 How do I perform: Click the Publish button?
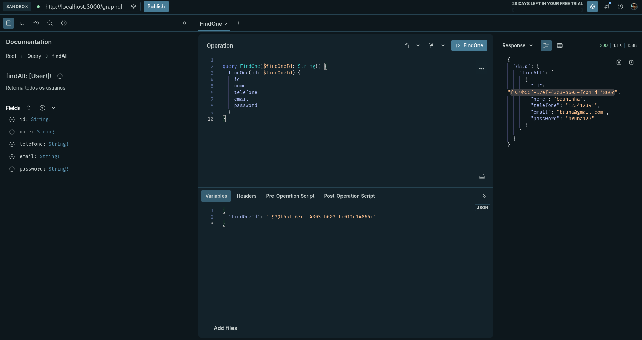[156, 7]
